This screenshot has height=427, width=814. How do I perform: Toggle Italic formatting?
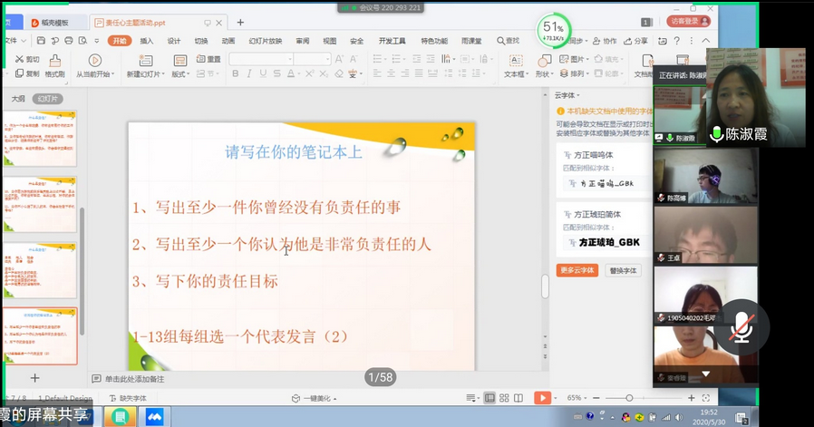coord(249,74)
